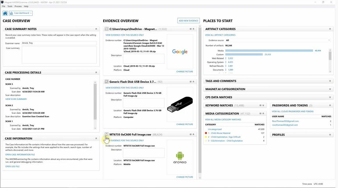Click the computer icon beside Generic Flash Disk
338x188 pixels.
click(x=106, y=82)
